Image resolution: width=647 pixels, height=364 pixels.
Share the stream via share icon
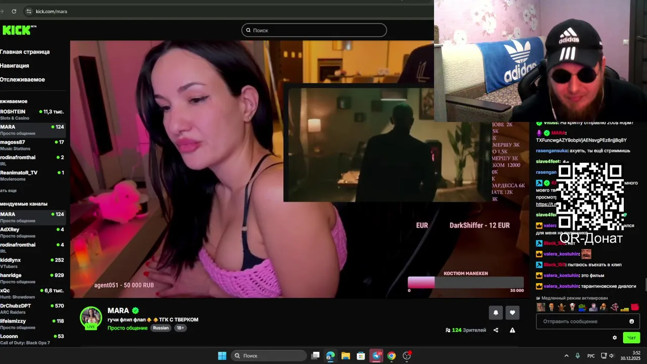click(x=496, y=330)
